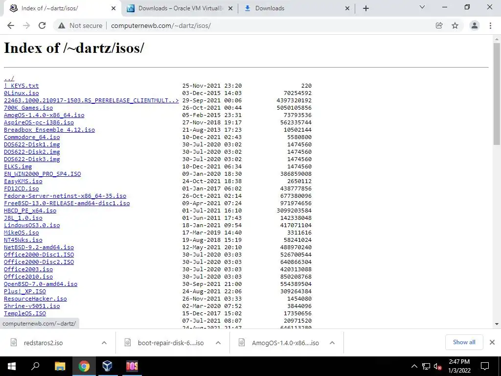Download 0Linux.iso
Screen dimensions: 501x376
(x=22, y=93)
